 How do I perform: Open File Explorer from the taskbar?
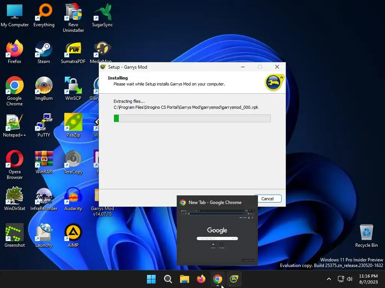[x=184, y=279]
